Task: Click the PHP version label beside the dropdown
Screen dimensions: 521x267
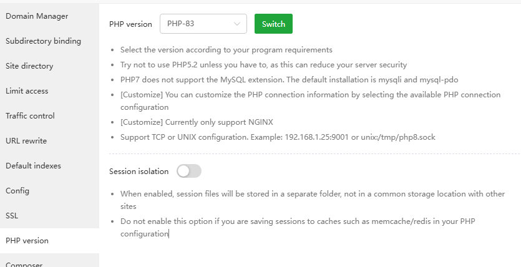Action: click(130, 24)
